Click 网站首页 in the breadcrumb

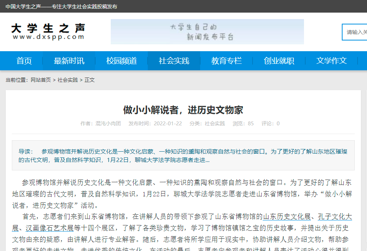pyautogui.click(x=40, y=80)
